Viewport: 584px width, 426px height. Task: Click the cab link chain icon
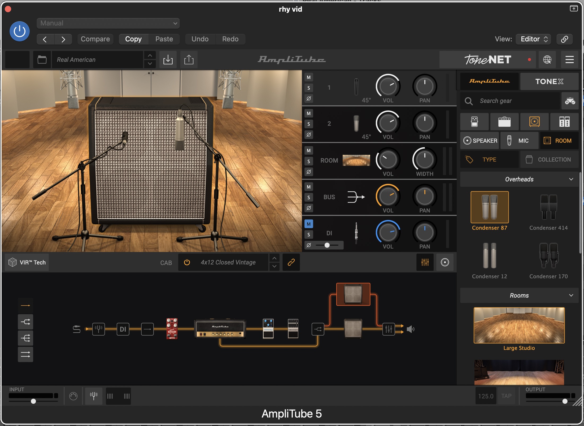tap(291, 262)
